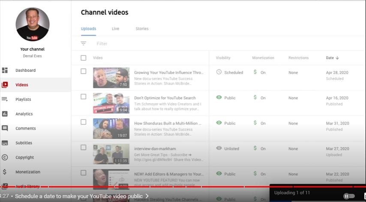Image resolution: width=366 pixels, height=202 pixels.
Task: Check the Add Editors & Managers video
Action: [83, 173]
